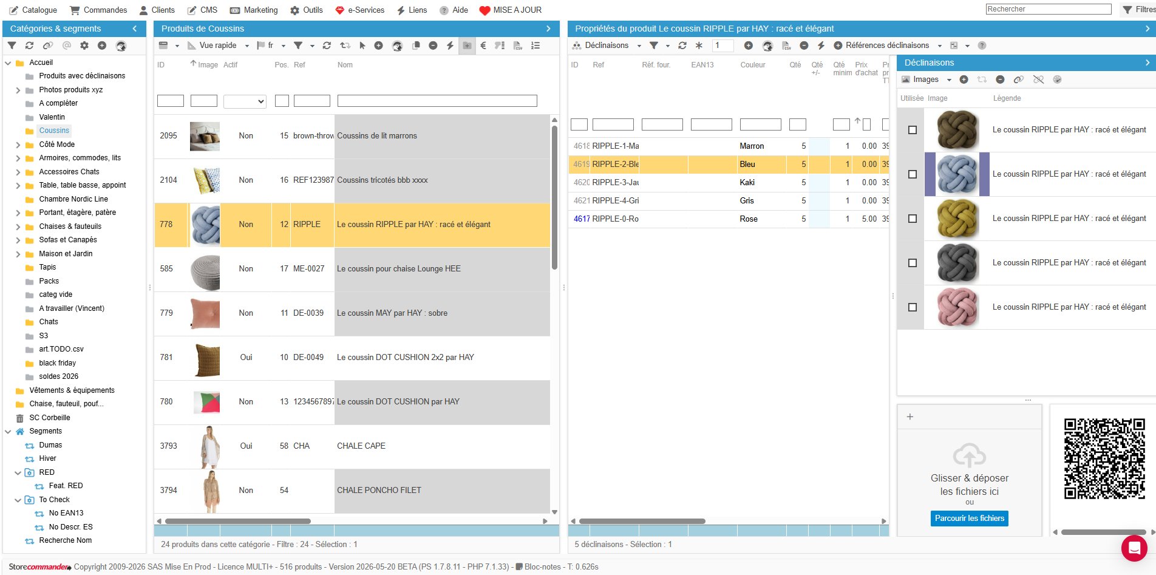Refresh the product list in Coussins toolbar
Image resolution: width=1156 pixels, height=575 pixels.
coord(327,46)
